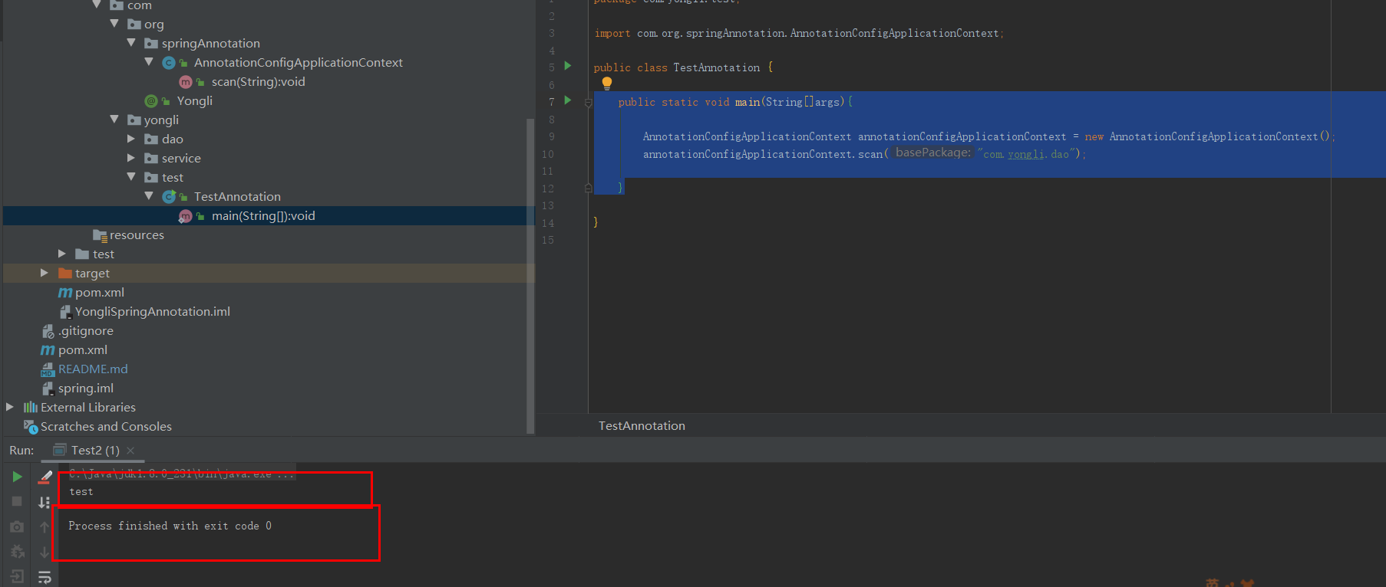This screenshot has height=587, width=1386.
Task: Expand the test source folder
Action: [62, 254]
